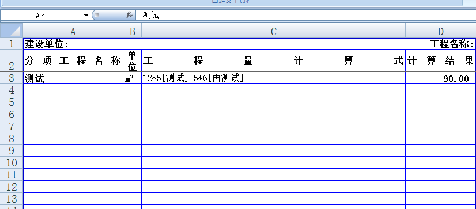Click the Name Box showing A3
The image size is (476, 209).
point(41,16)
